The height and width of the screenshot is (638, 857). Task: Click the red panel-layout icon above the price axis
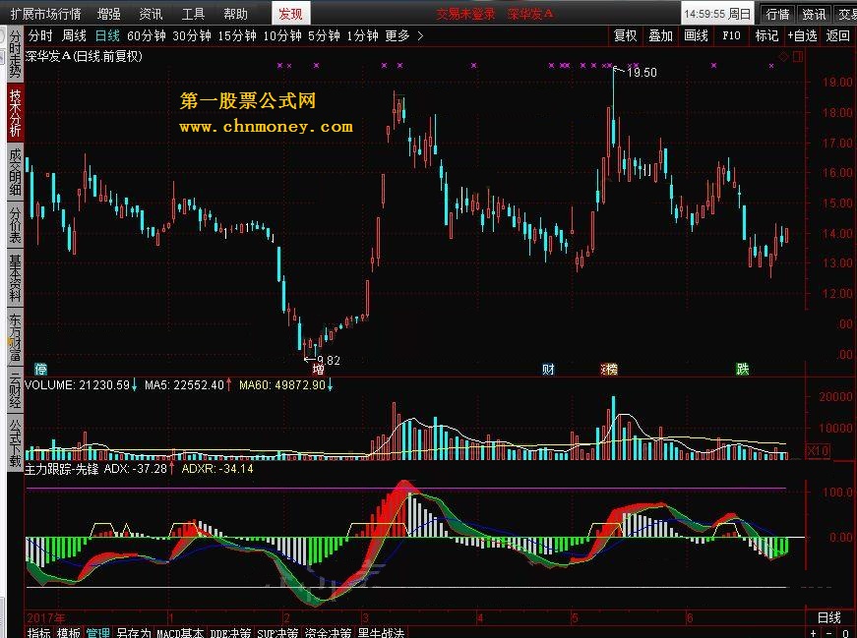coord(797,57)
